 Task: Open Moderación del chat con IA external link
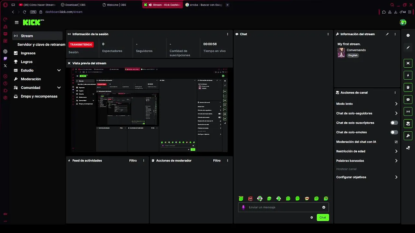click(x=396, y=142)
